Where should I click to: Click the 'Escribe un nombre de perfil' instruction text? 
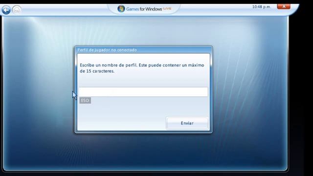pos(142,68)
